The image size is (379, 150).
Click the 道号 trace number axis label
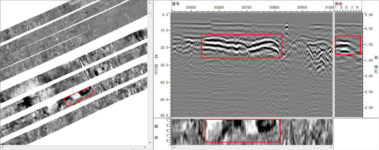176,4
